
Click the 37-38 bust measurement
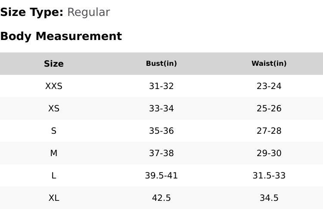161,153
